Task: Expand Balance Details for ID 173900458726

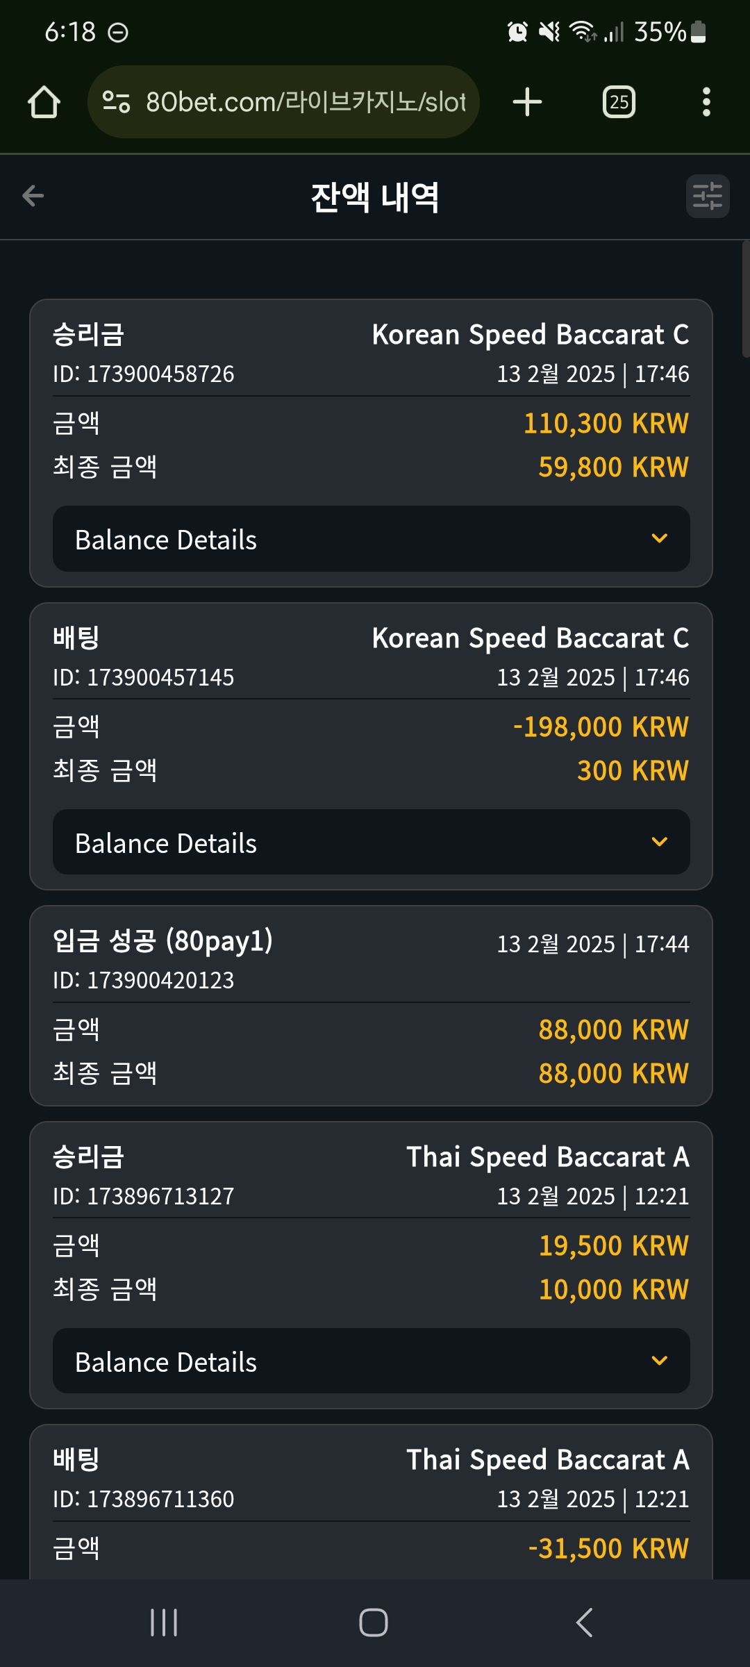Action: [x=372, y=539]
